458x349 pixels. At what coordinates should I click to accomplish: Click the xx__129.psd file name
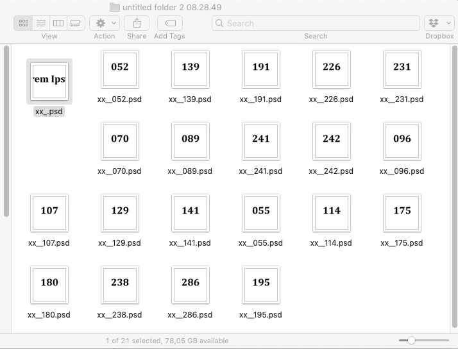[x=119, y=243]
